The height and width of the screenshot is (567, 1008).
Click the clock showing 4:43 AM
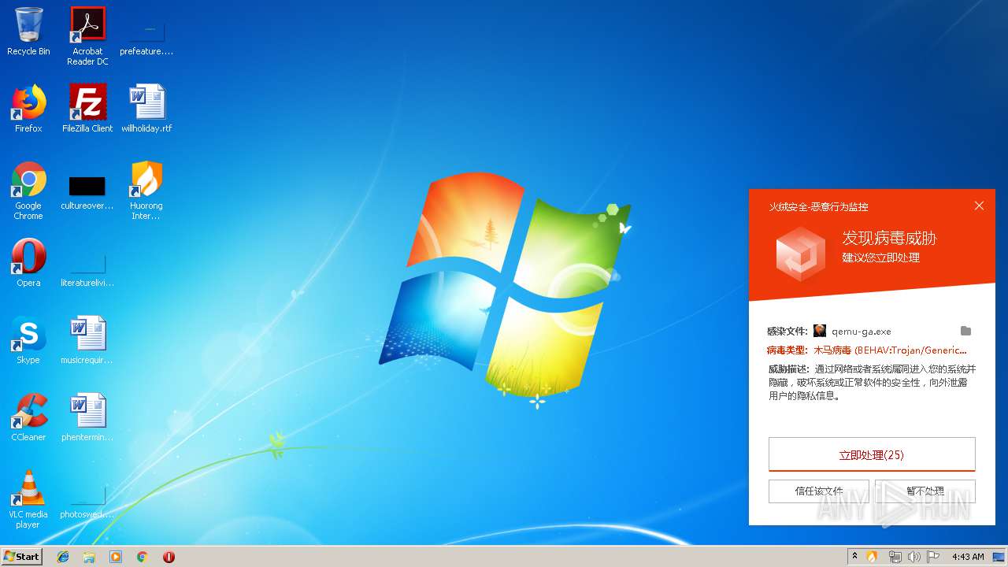[968, 557]
